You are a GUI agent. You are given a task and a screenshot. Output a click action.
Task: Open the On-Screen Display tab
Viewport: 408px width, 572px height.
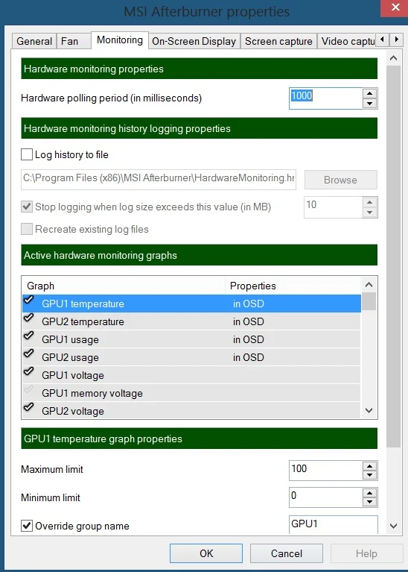click(194, 41)
